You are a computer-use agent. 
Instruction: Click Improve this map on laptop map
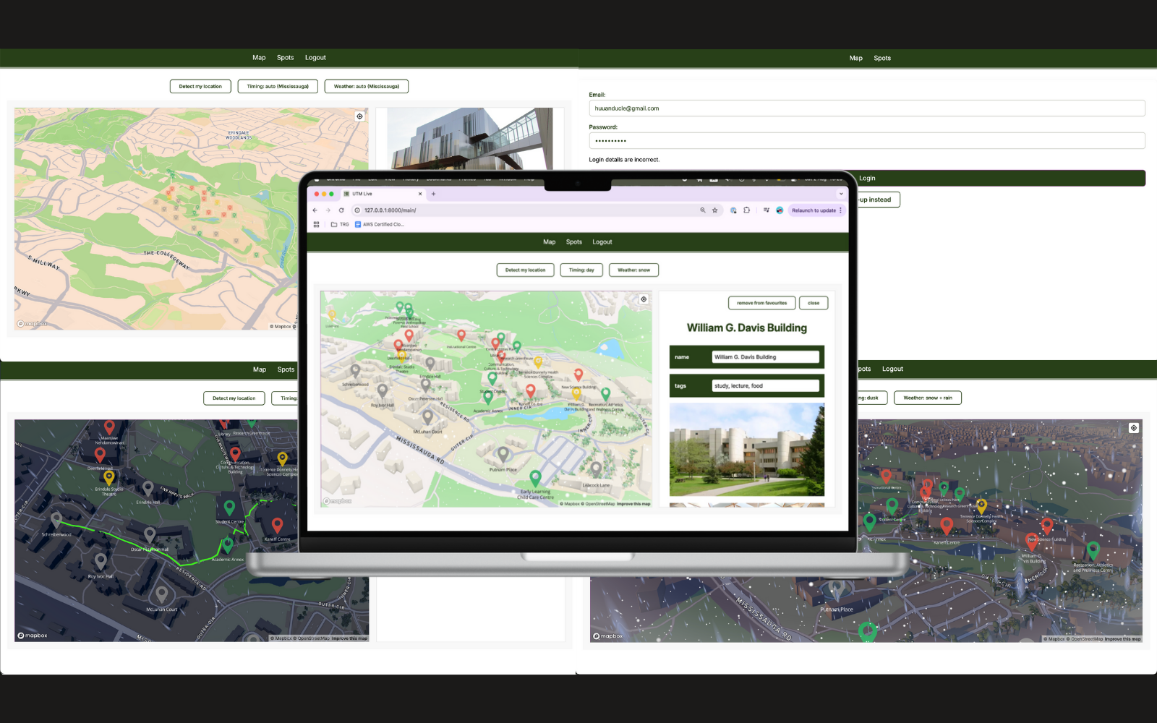(x=633, y=504)
